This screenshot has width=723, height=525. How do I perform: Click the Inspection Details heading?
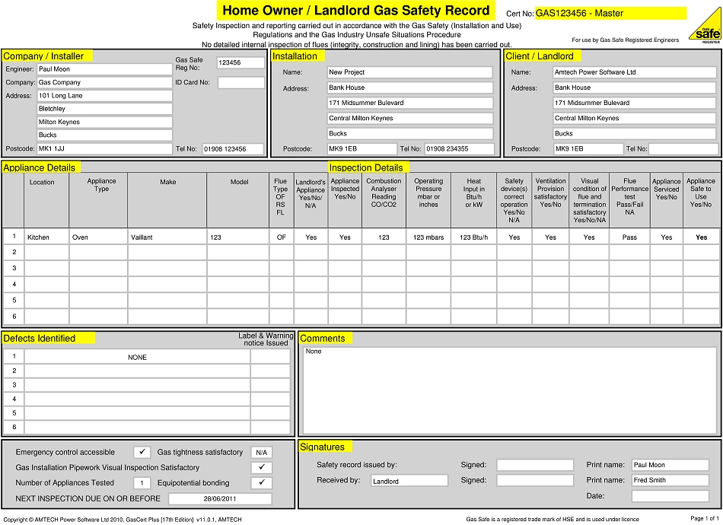tap(366, 168)
